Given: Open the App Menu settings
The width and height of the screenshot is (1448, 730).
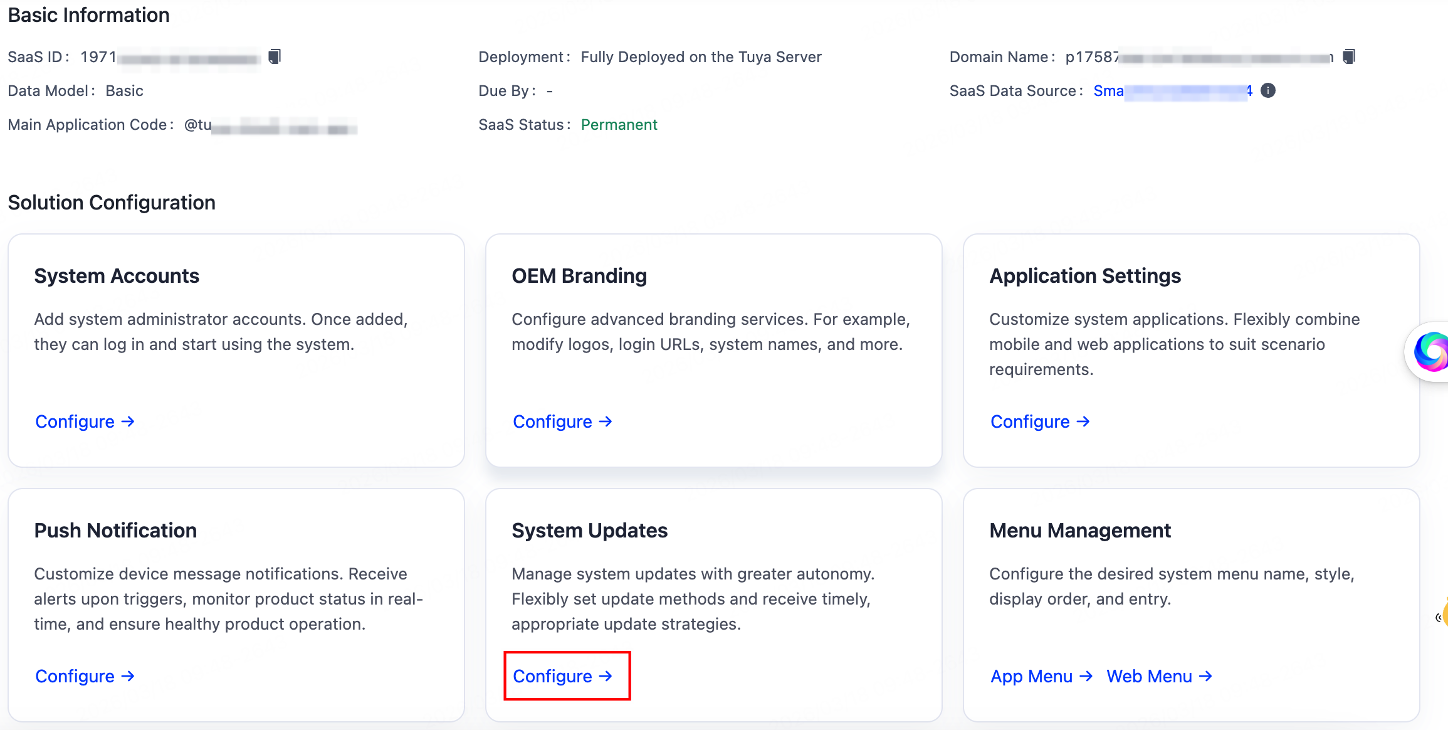Looking at the screenshot, I should point(1031,676).
